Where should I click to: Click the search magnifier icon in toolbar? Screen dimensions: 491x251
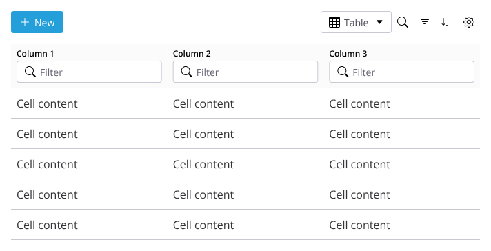(403, 22)
